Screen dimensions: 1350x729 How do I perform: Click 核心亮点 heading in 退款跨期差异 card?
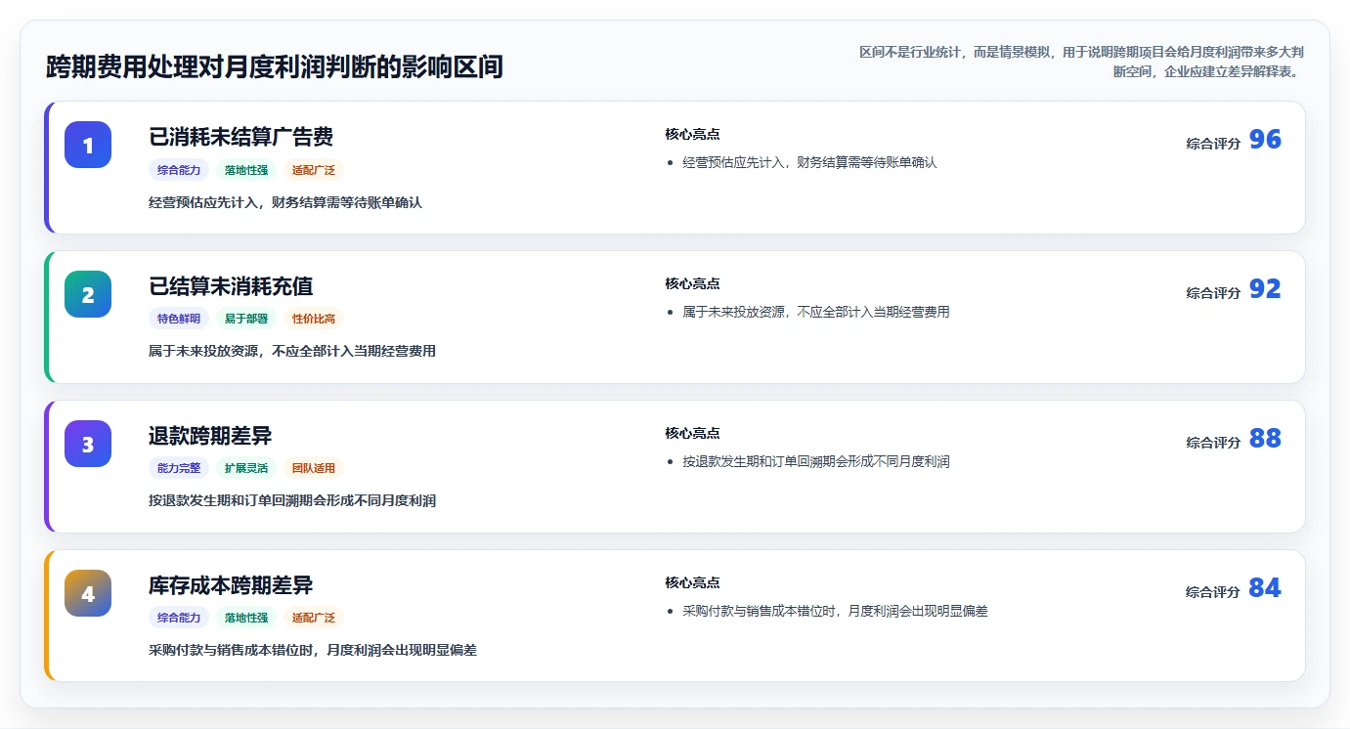(x=692, y=433)
